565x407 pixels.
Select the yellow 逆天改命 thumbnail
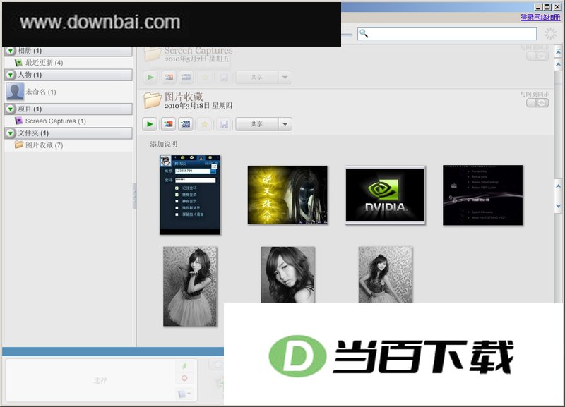point(287,195)
